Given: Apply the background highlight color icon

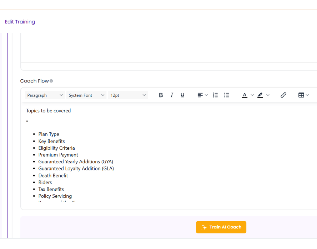Looking at the screenshot, I should [x=260, y=95].
